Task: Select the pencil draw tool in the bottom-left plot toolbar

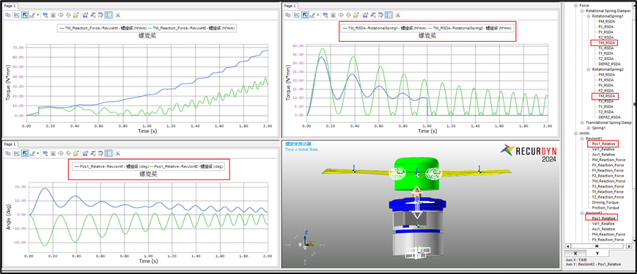Action: point(32,153)
